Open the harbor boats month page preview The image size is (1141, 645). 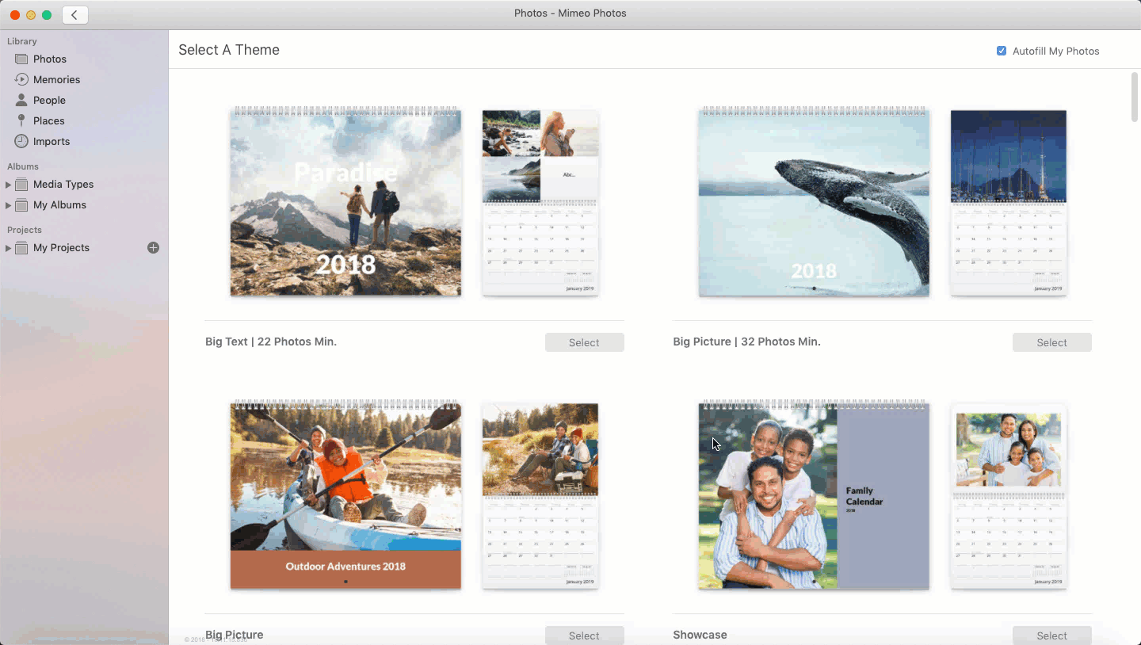point(1009,202)
